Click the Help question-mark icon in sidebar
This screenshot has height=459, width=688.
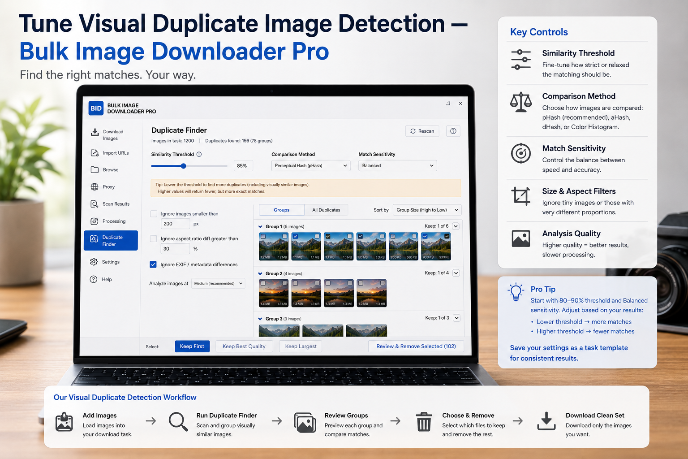coord(94,279)
